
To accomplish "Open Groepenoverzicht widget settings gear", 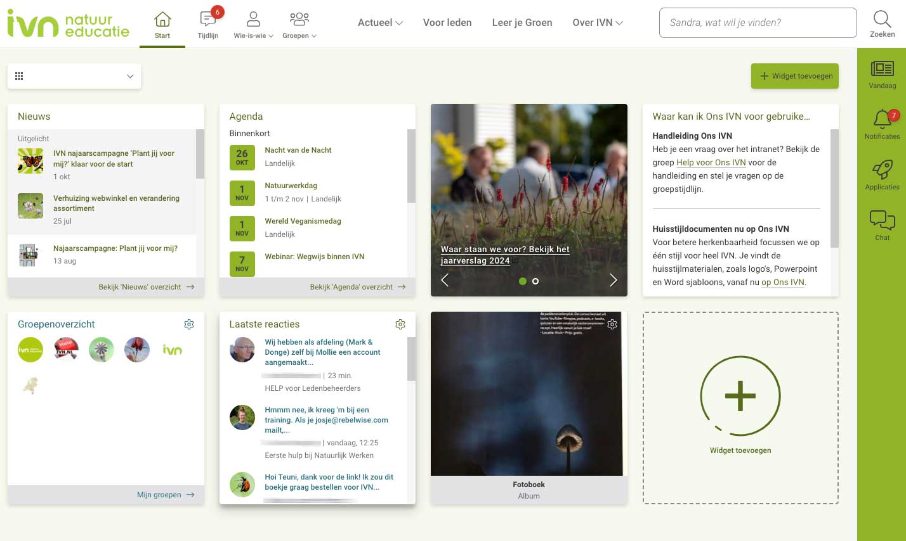I will click(189, 324).
